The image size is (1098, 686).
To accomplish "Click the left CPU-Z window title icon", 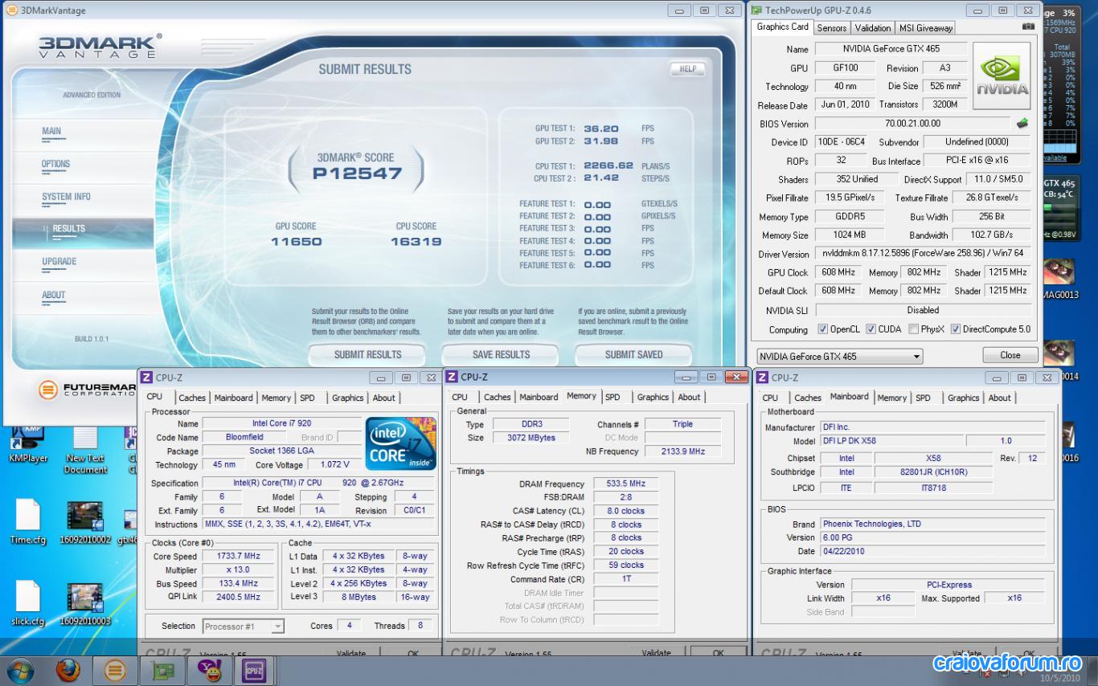I will point(147,378).
